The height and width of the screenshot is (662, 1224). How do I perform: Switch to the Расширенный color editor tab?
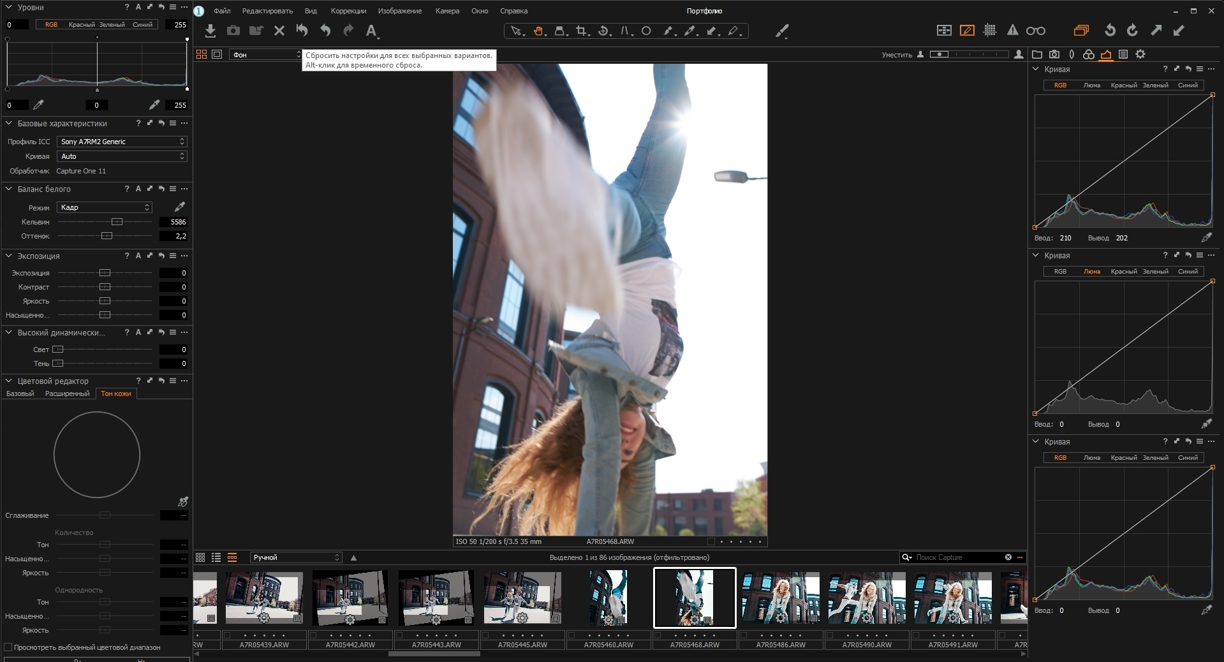click(x=67, y=394)
